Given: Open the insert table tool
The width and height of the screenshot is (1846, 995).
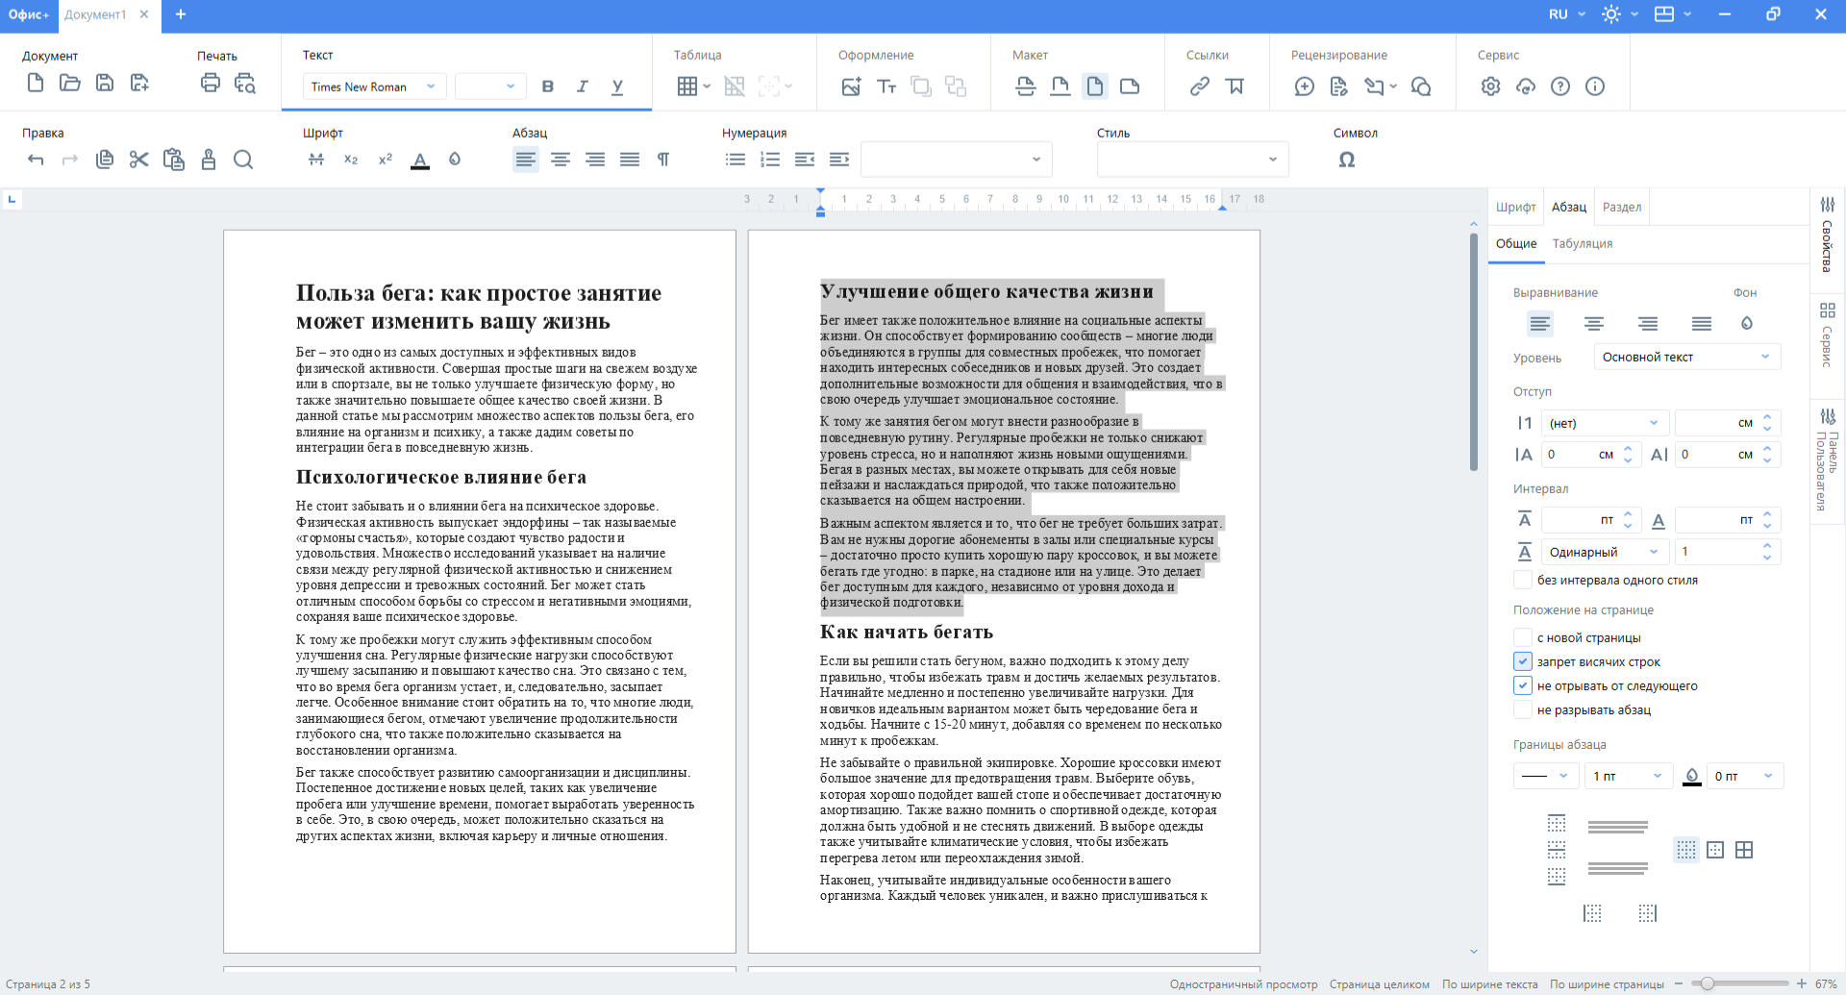Looking at the screenshot, I should click(687, 87).
